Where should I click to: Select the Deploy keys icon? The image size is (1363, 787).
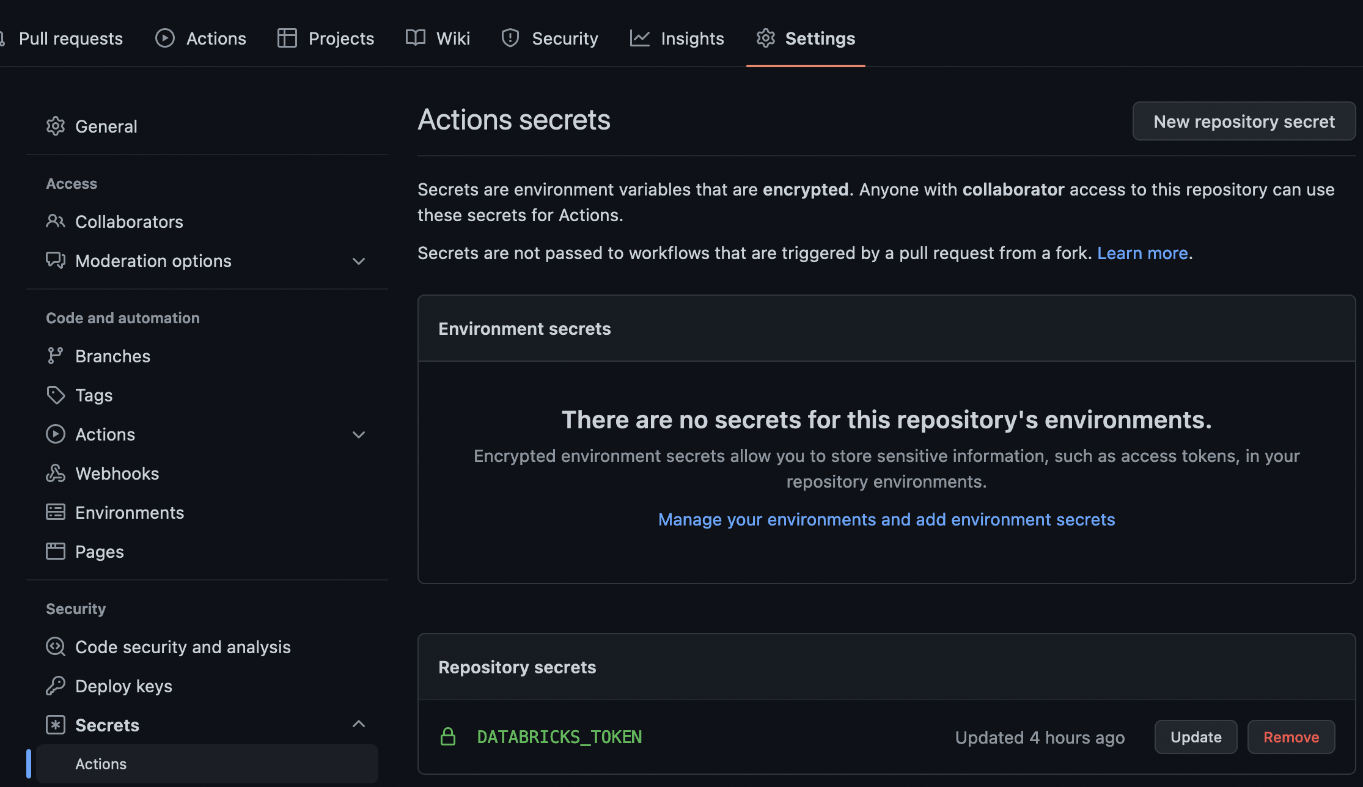pyautogui.click(x=56, y=686)
